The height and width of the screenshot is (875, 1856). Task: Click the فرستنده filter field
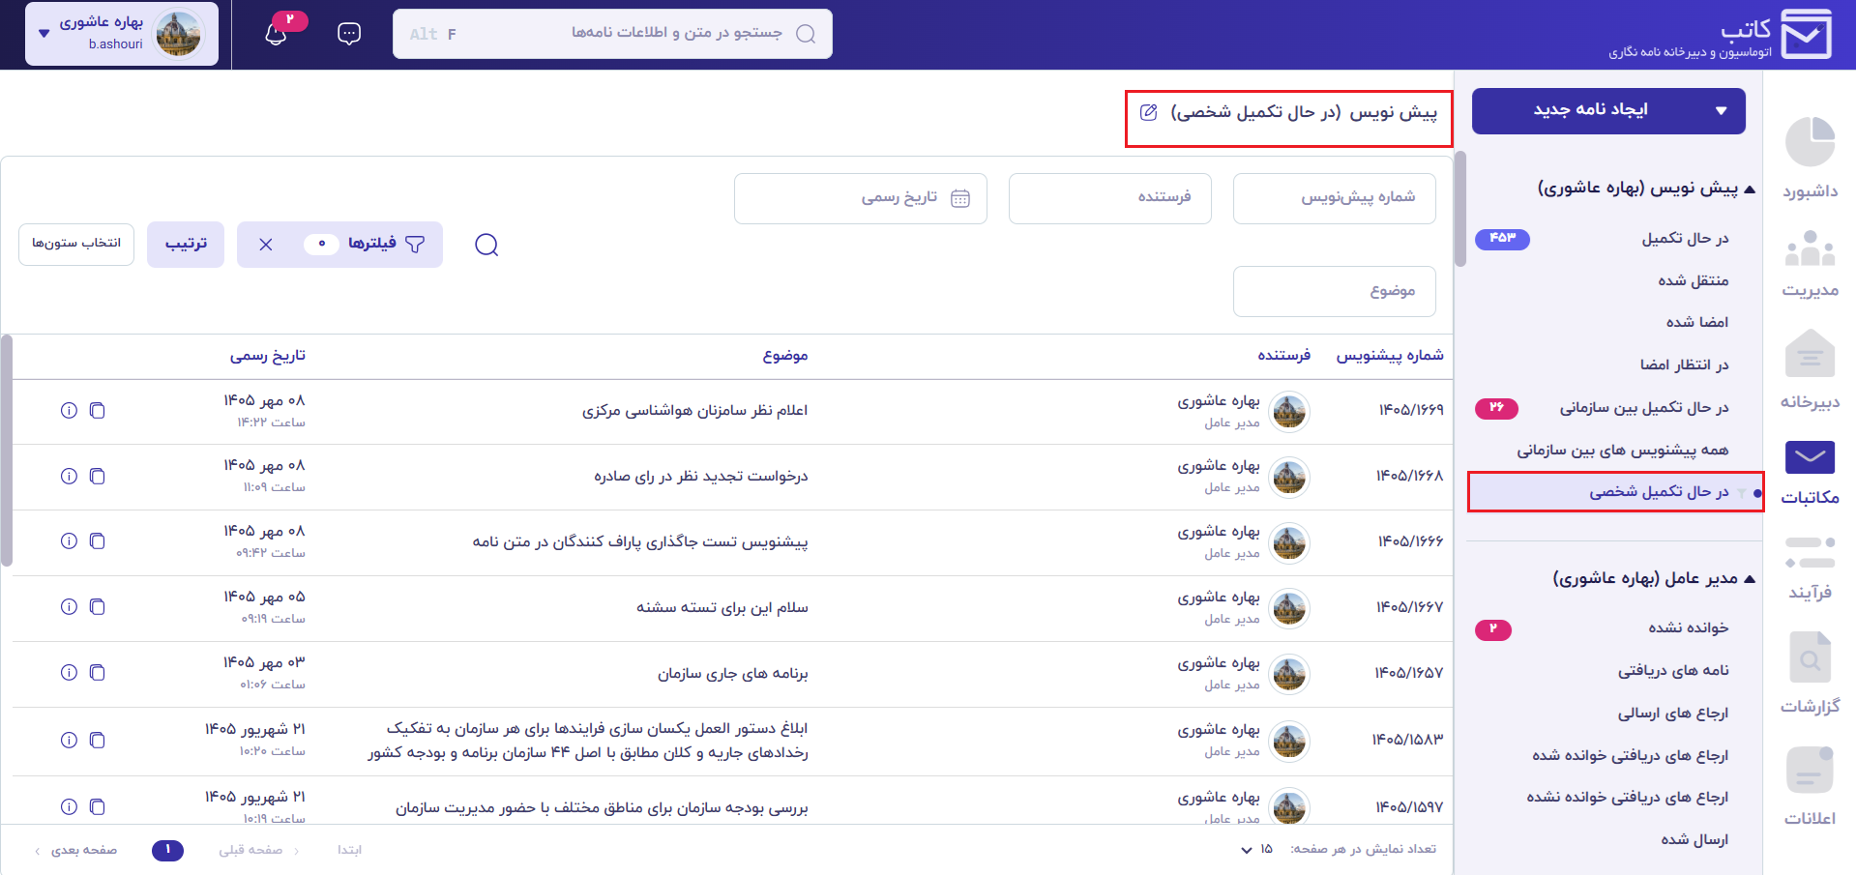point(1110,198)
